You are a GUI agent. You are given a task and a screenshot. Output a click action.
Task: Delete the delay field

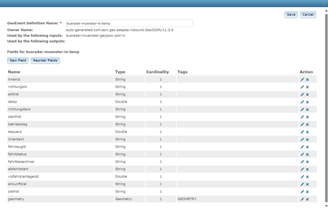click(307, 102)
